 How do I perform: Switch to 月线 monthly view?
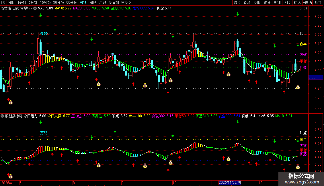click(102, 3)
